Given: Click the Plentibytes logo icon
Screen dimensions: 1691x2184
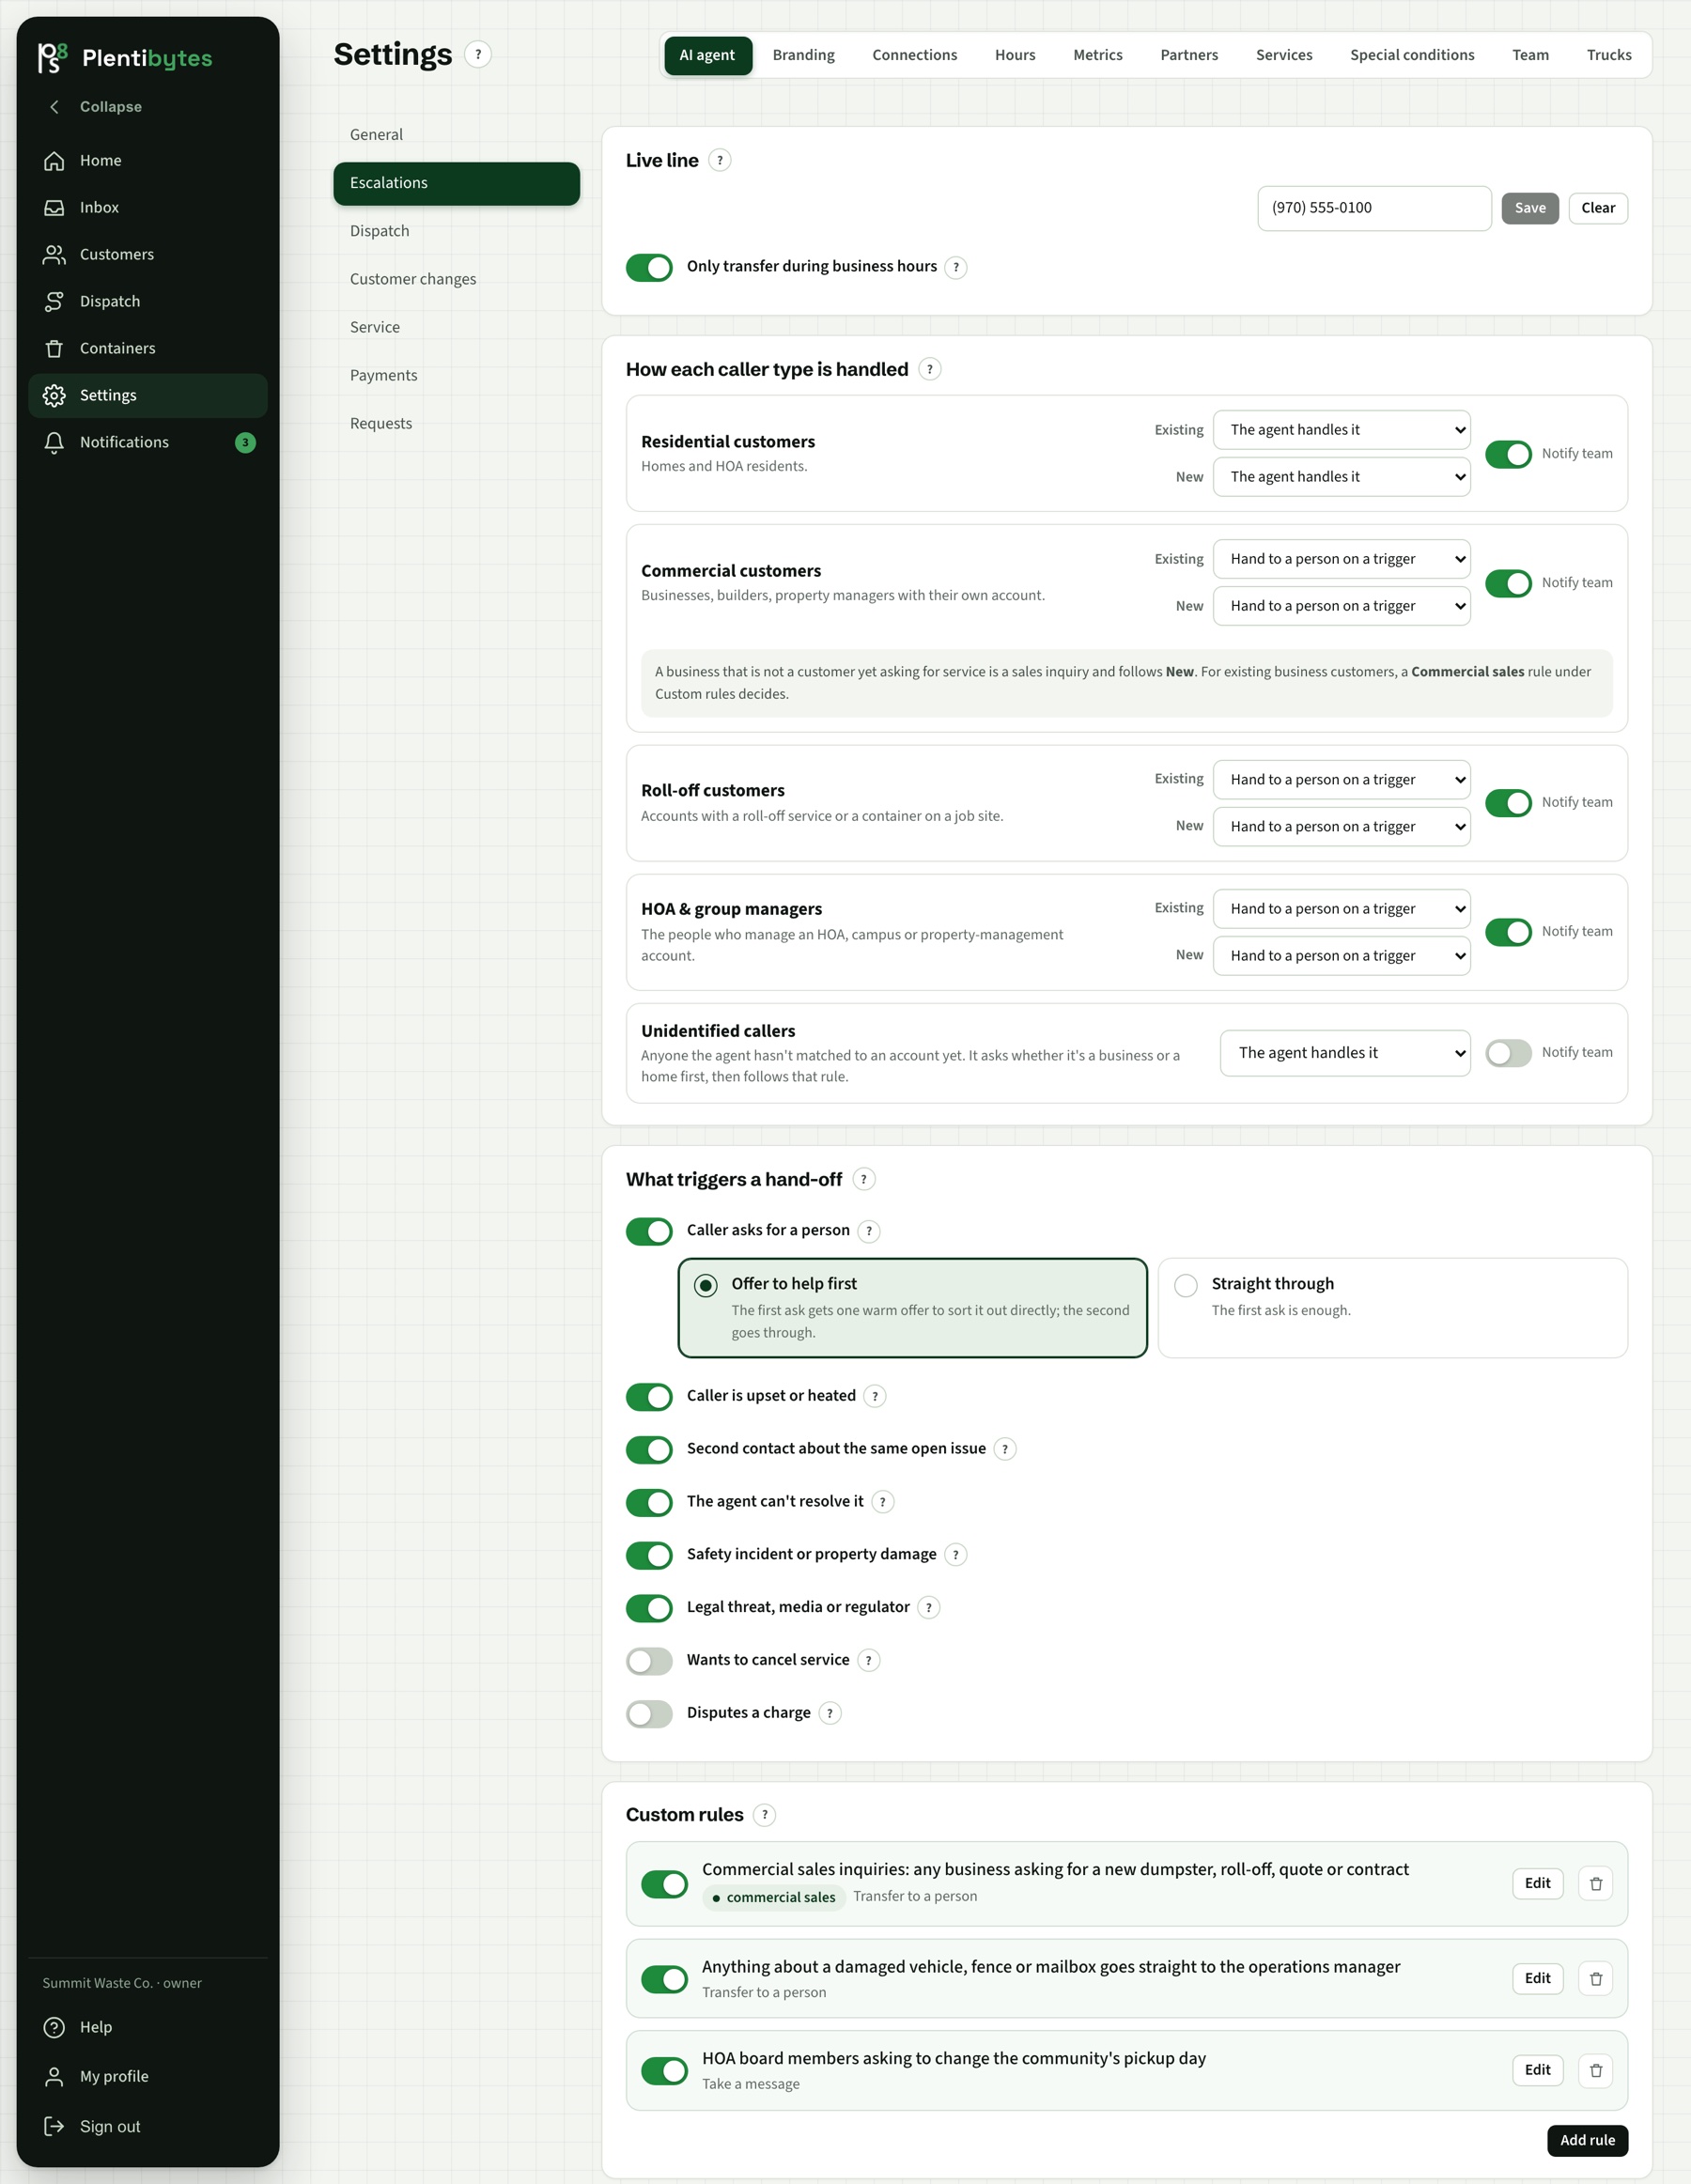Looking at the screenshot, I should pyautogui.click(x=52, y=58).
